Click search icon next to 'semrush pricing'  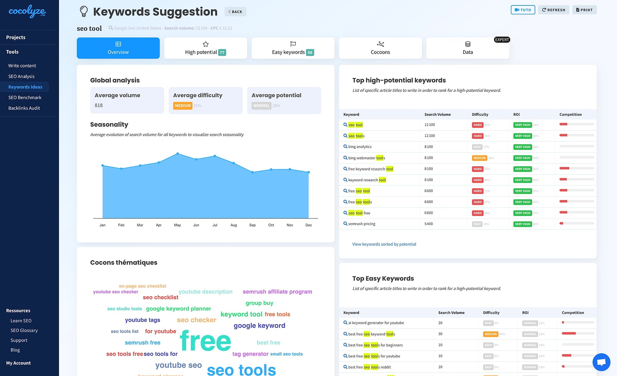point(345,224)
